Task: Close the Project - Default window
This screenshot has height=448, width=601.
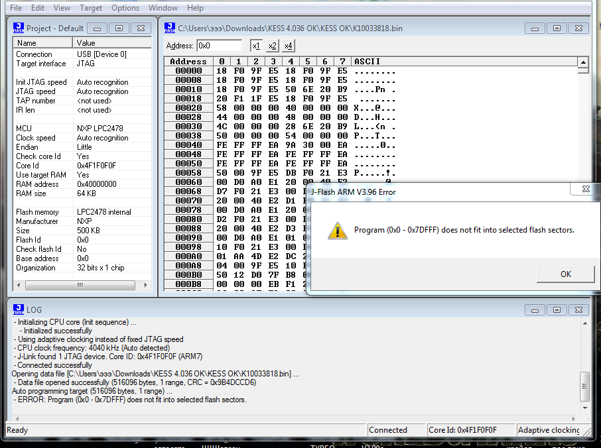Action: [x=141, y=28]
